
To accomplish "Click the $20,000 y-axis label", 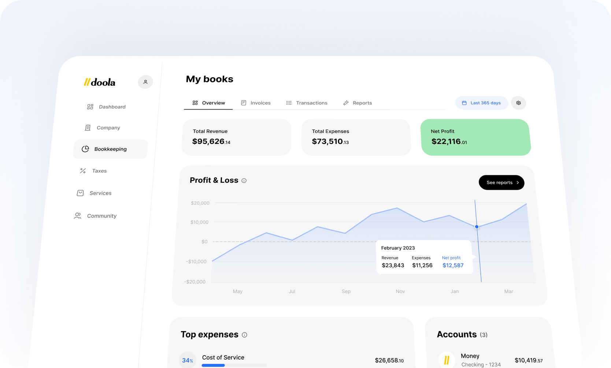I will pyautogui.click(x=200, y=203).
